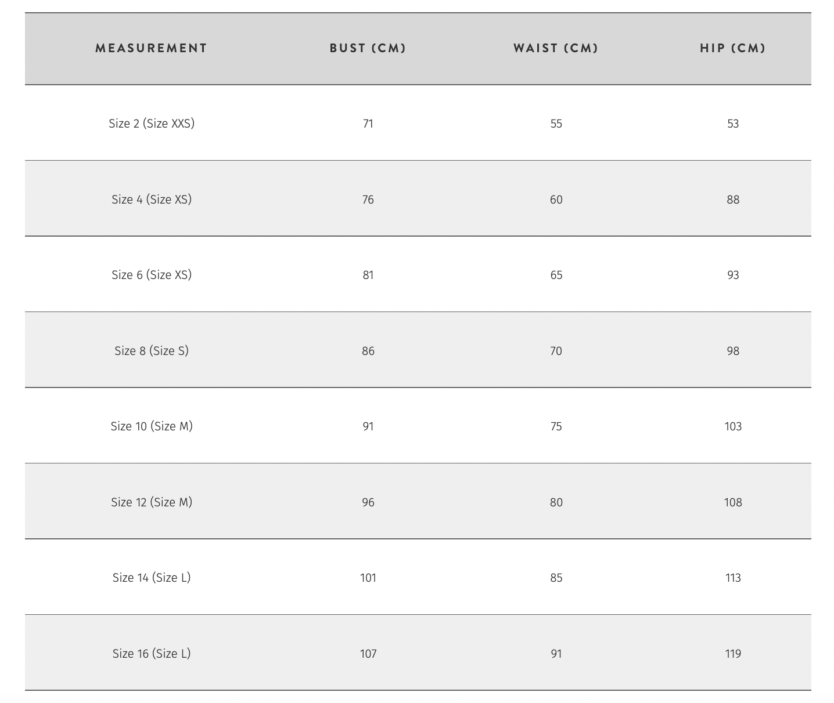
Task: Click waist value 60 for Size 4
Action: [x=556, y=200]
